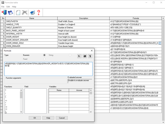Confirm the formula with OK
Image resolution: width=165 pixels, height=124 pixels.
[35, 118]
